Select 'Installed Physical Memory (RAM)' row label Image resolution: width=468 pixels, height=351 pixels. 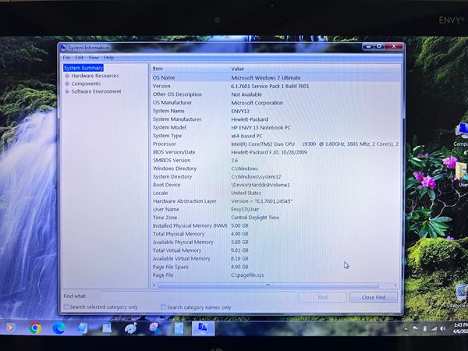click(190, 226)
